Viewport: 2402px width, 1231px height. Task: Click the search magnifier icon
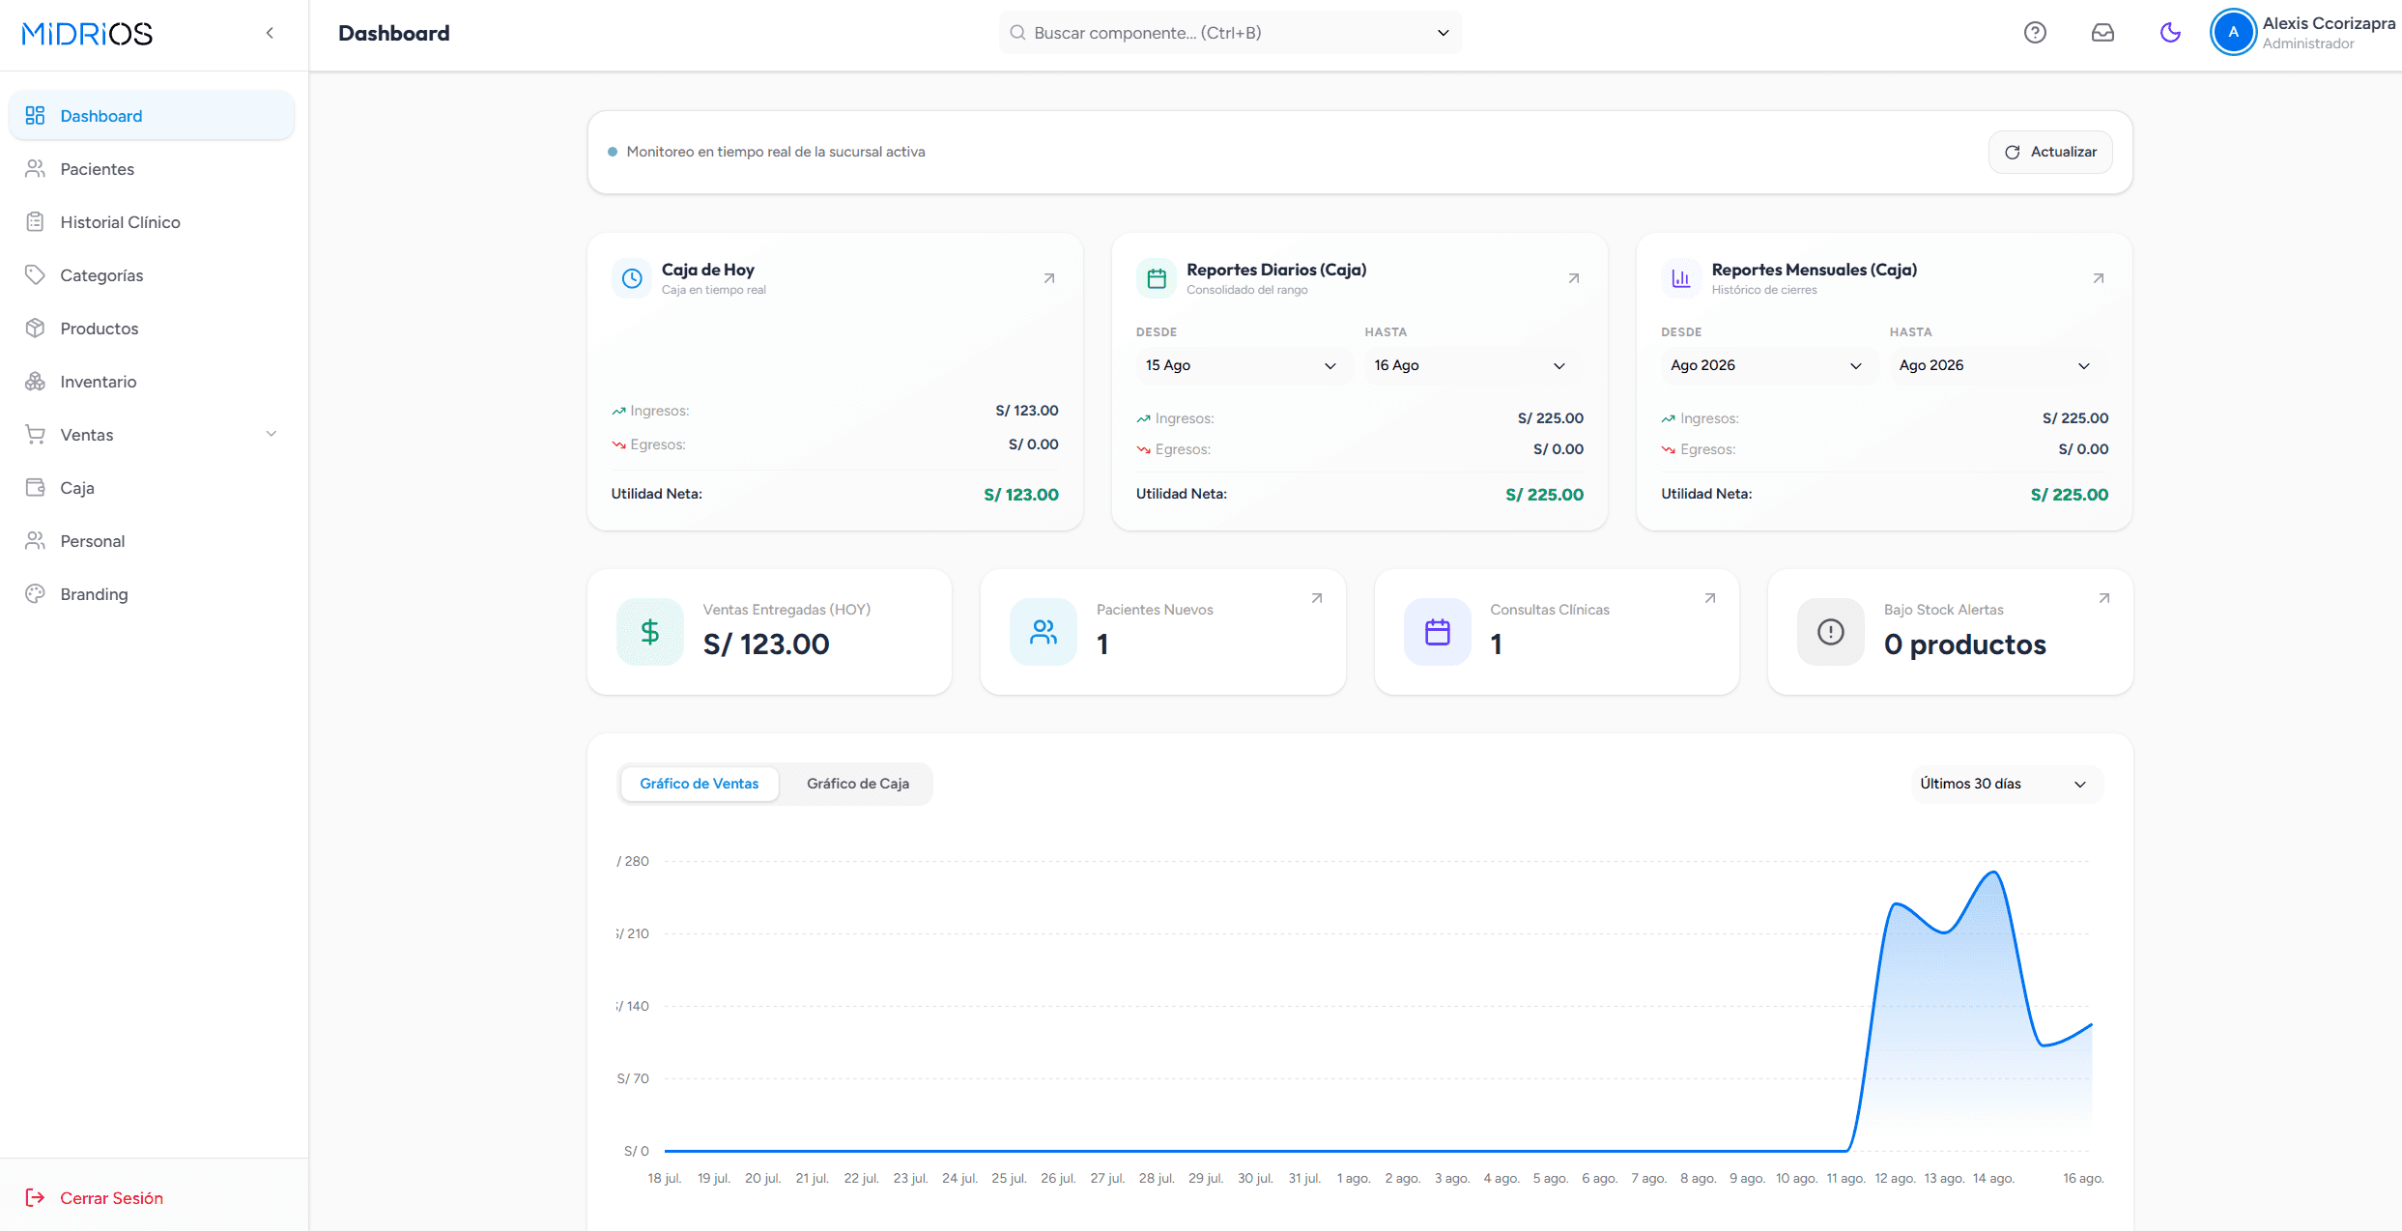[1017, 33]
